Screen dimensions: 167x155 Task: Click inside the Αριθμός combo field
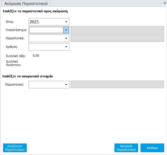click(x=46, y=47)
